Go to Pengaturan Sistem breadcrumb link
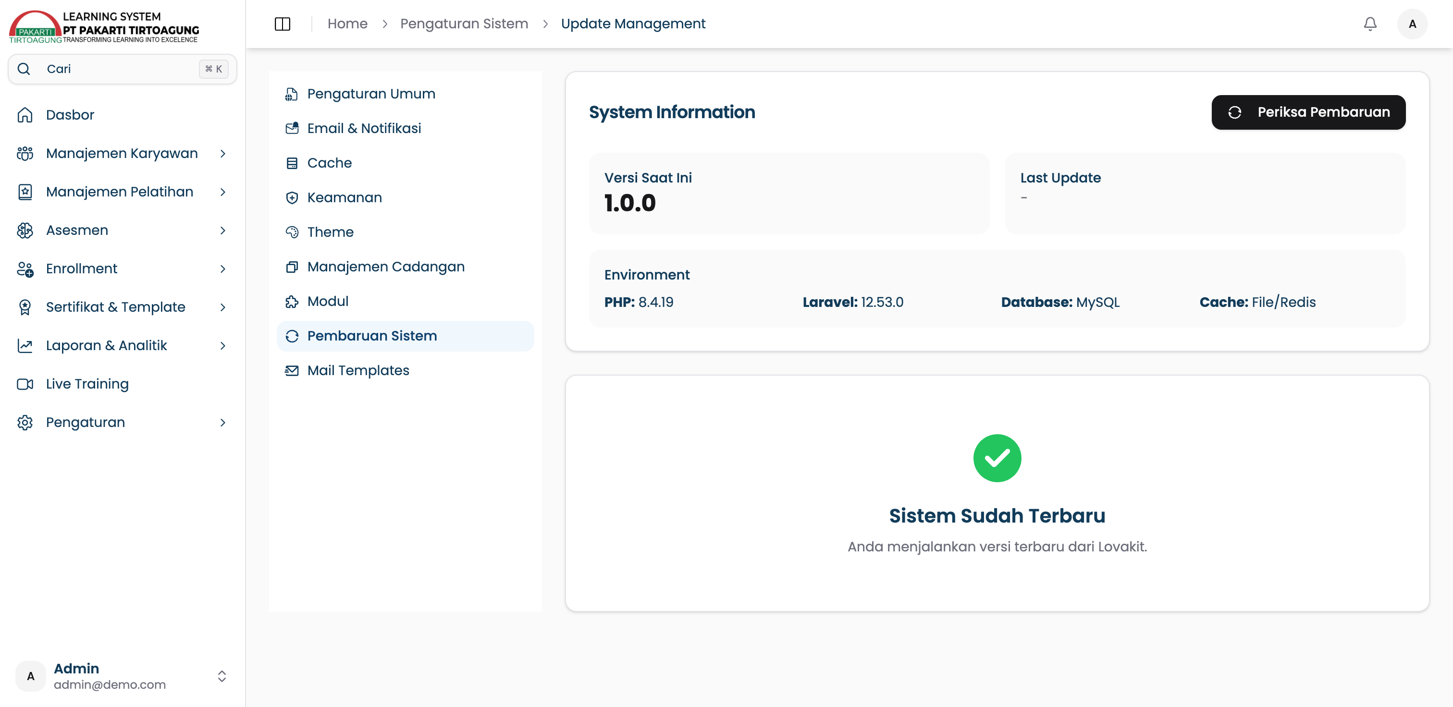Screen dimensions: 1453x707 coord(464,24)
